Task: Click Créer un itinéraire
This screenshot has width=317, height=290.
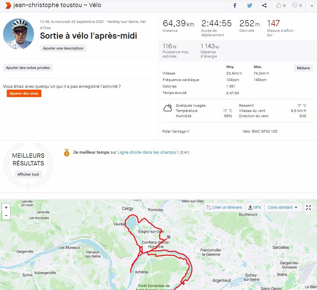Action: [224, 207]
